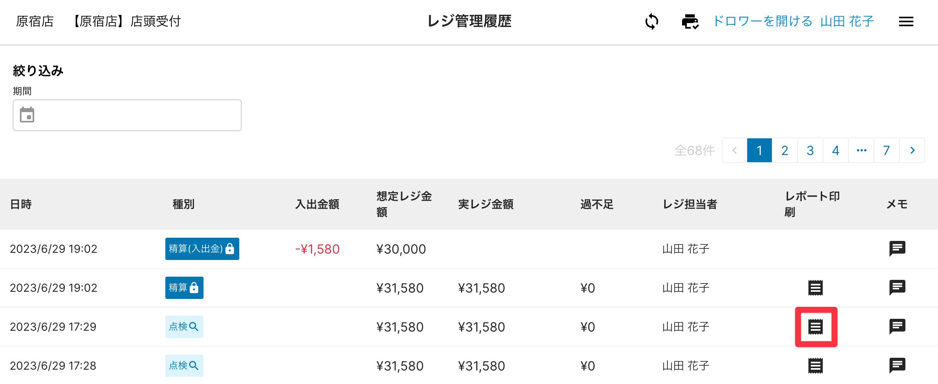
Task: Click the 期間 date range input field
Action: click(135, 115)
